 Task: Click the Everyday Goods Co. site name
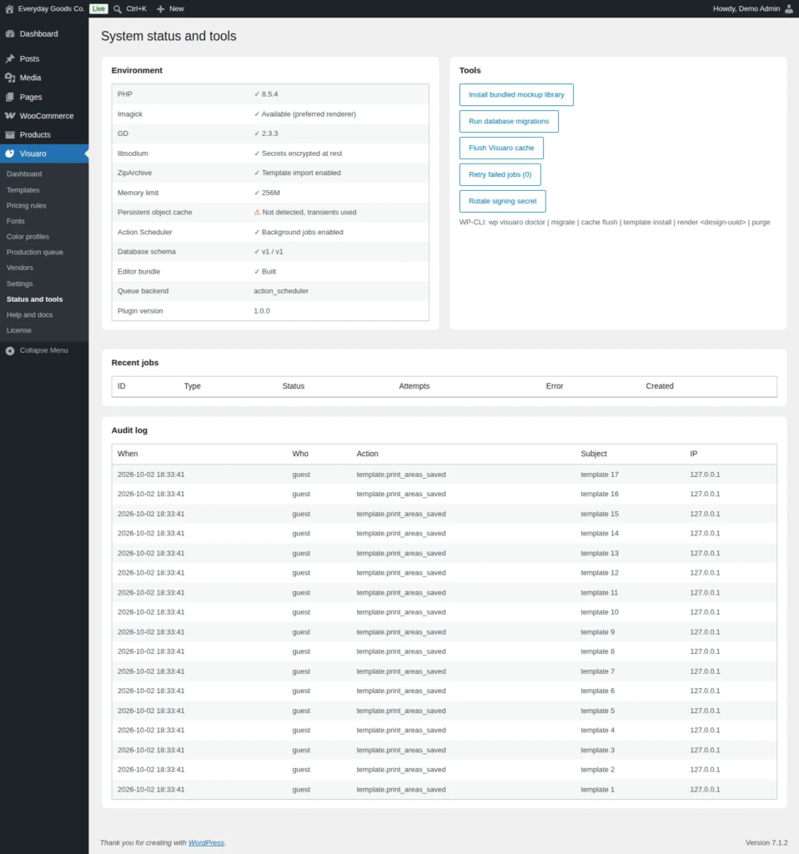pos(51,8)
